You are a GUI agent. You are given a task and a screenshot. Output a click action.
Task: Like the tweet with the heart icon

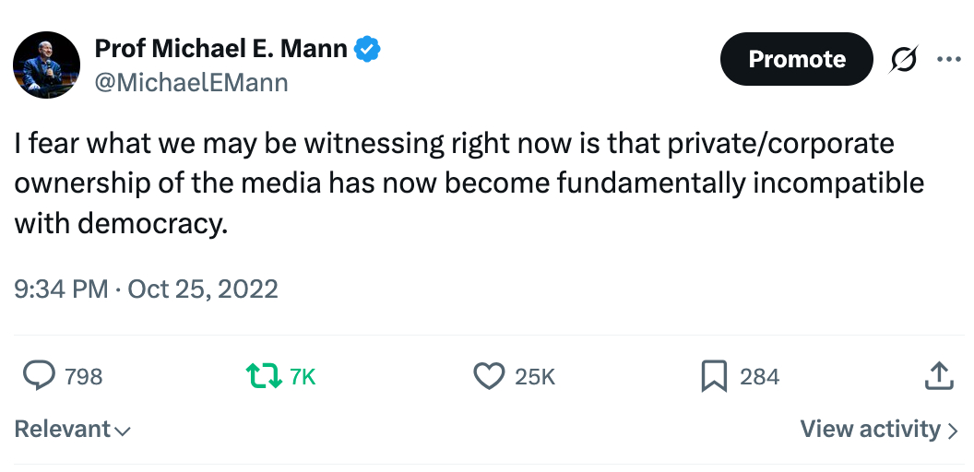[489, 376]
